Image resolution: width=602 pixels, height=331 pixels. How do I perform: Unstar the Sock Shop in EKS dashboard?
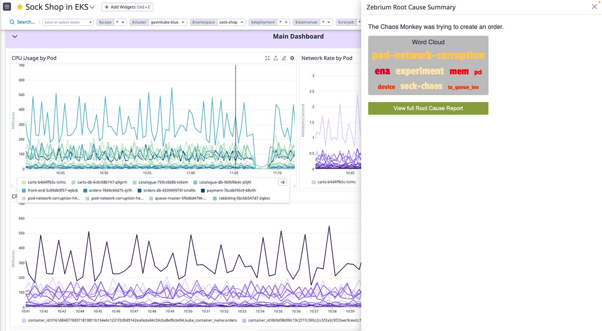[x=19, y=7]
